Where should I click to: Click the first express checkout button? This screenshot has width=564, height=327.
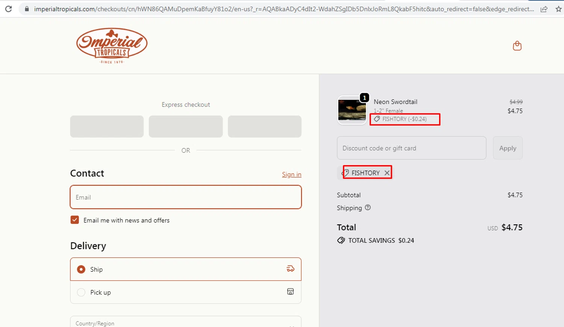[x=107, y=127]
